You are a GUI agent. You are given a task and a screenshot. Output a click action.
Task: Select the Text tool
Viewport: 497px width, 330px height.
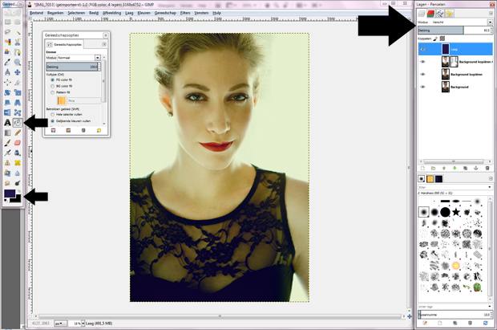point(7,123)
